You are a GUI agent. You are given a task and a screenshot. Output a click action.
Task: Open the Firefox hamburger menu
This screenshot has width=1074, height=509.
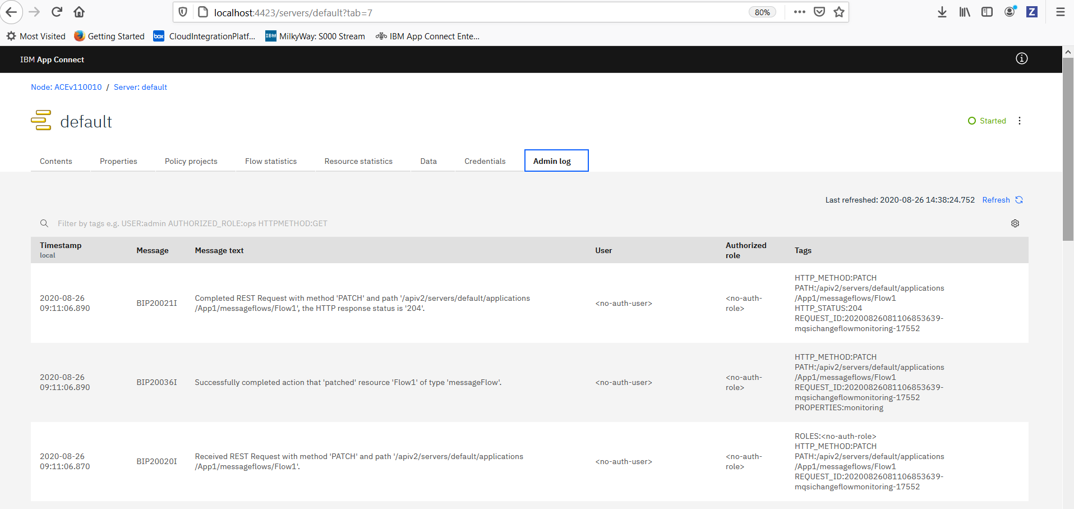coord(1061,12)
